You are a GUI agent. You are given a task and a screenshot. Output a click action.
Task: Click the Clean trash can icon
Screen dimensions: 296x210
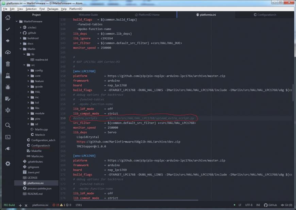point(8,64)
